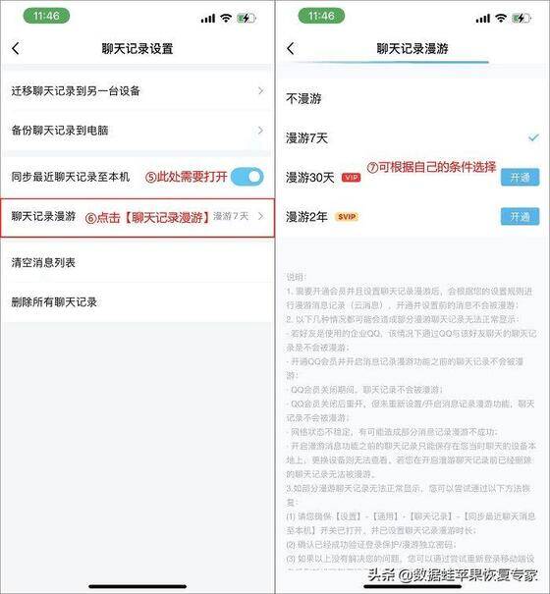Select the 不漫游 option

click(x=412, y=99)
